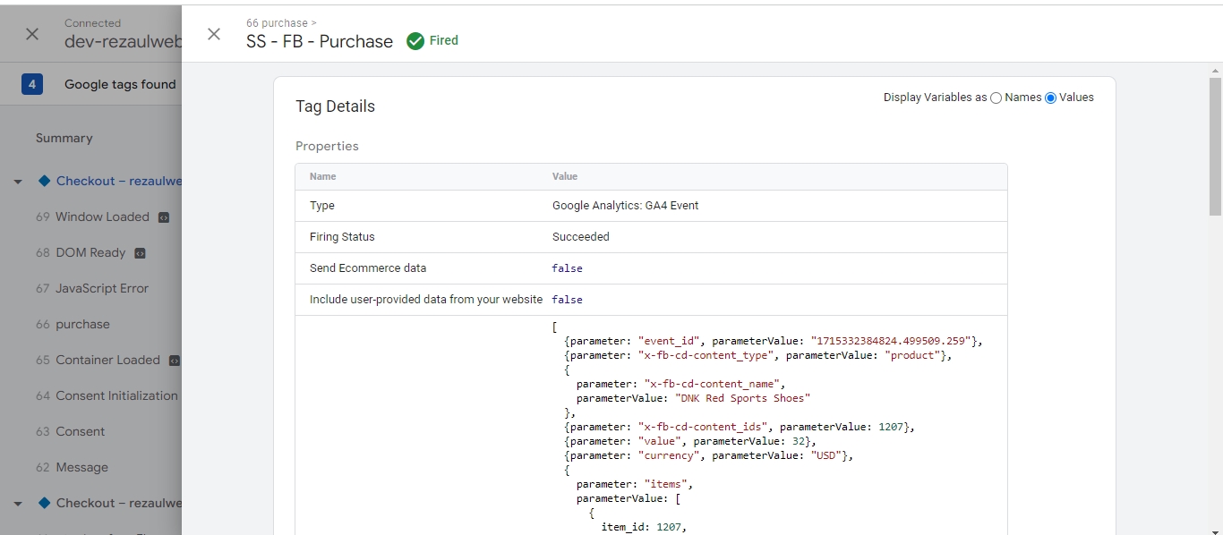Click the 'Connected' status text
Image resolution: width=1223 pixels, height=535 pixels.
pos(92,23)
